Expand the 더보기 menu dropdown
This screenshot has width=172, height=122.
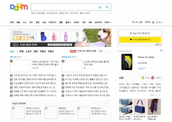[108, 22]
